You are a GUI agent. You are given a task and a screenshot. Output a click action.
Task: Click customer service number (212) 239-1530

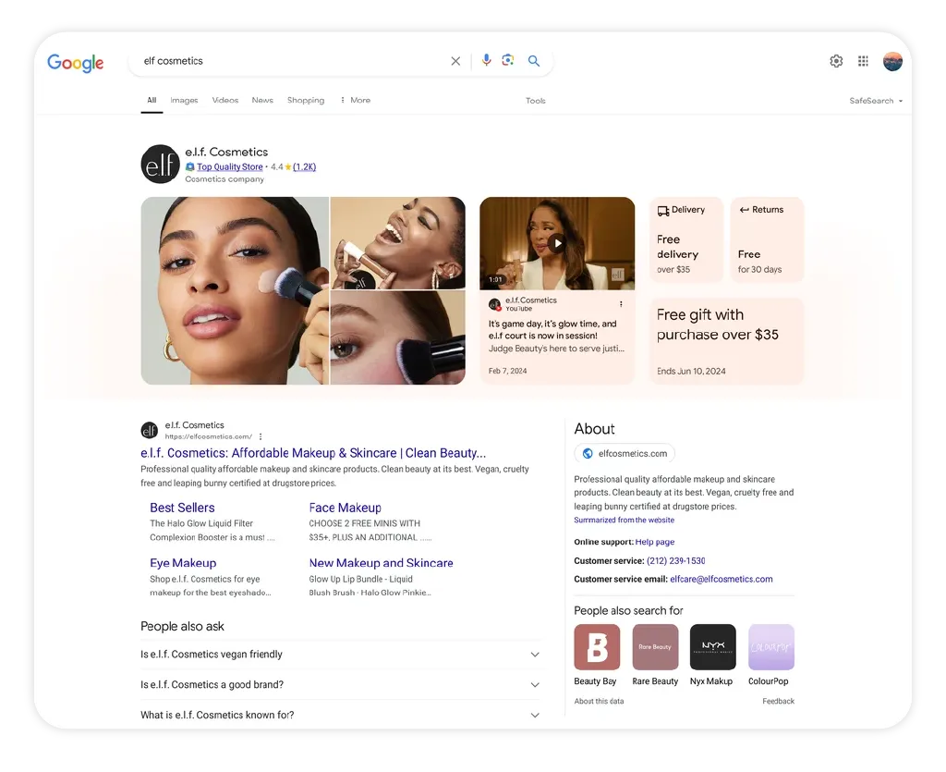tap(675, 561)
